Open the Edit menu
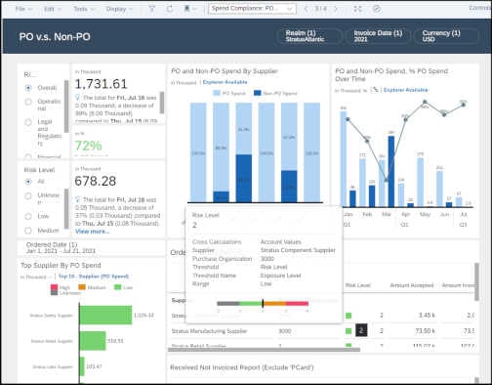 pyautogui.click(x=52, y=9)
